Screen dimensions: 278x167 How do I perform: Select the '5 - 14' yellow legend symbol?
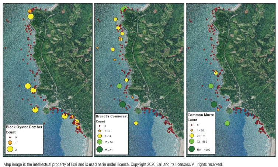click(100, 135)
